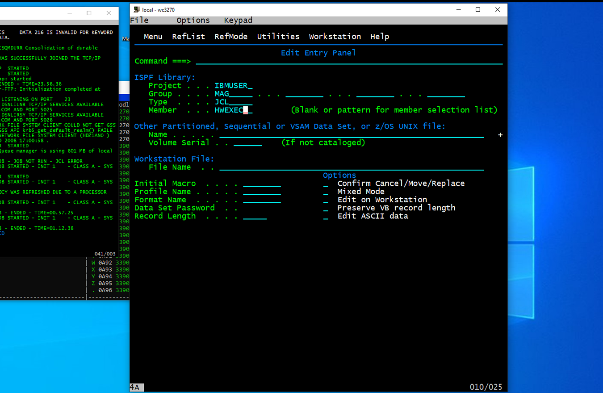
Task: Click the Project field containing IBMUSER
Action: [233, 86]
